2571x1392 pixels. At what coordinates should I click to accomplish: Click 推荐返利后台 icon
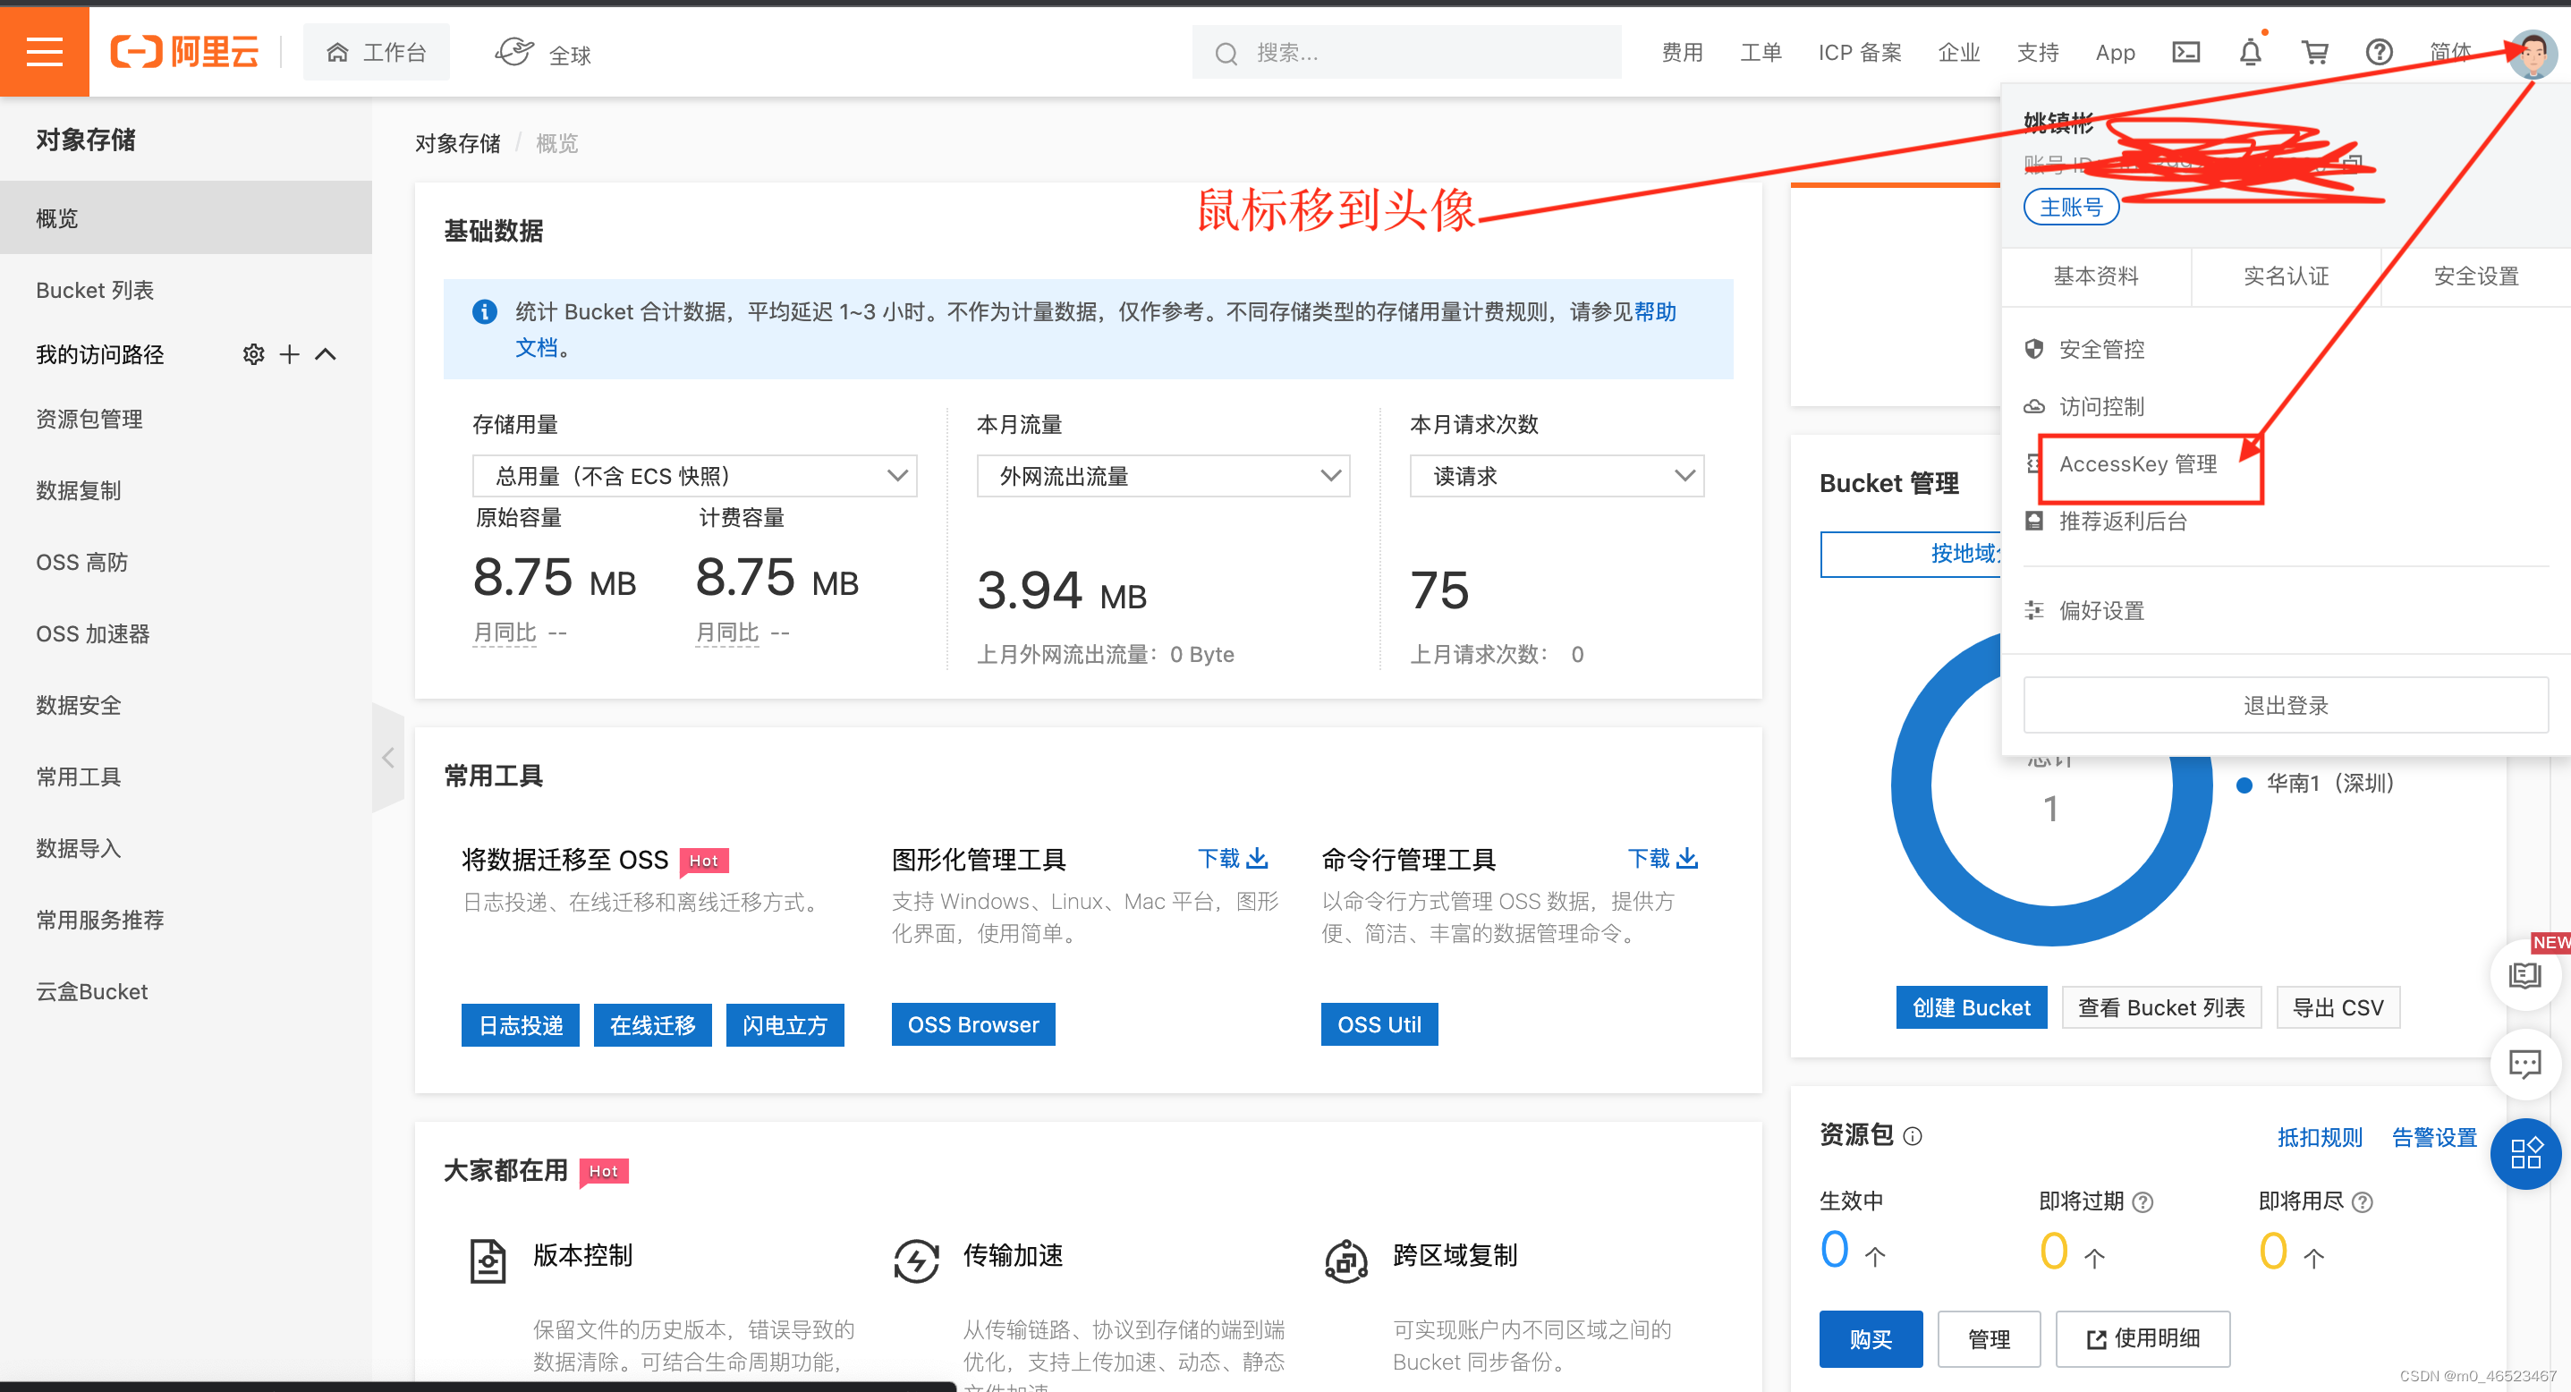[x=2034, y=521]
